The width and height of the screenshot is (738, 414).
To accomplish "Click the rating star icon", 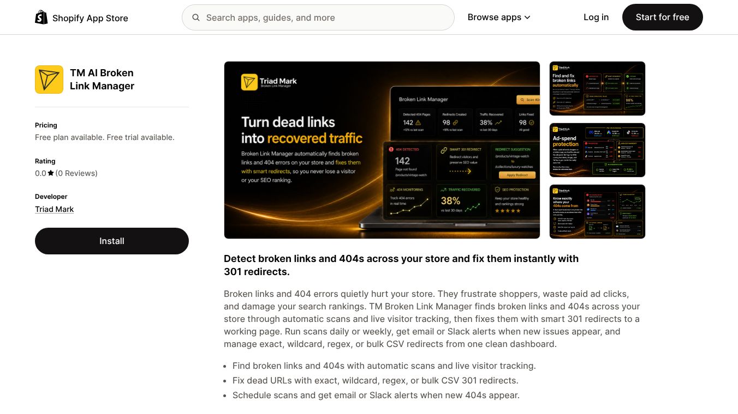I will 51,173.
